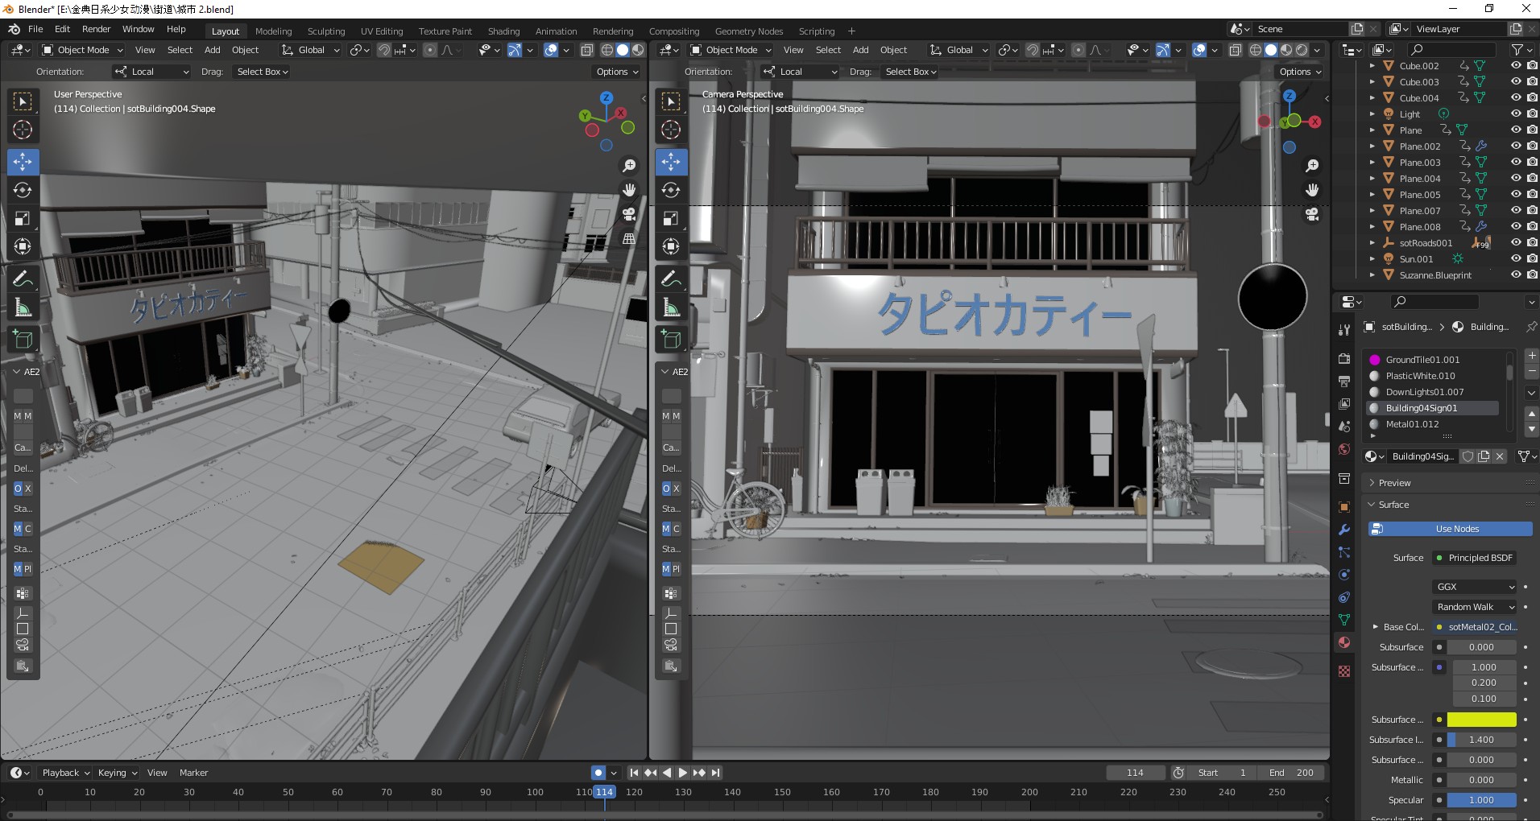
Task: Open the Material properties tab
Action: click(x=1343, y=642)
